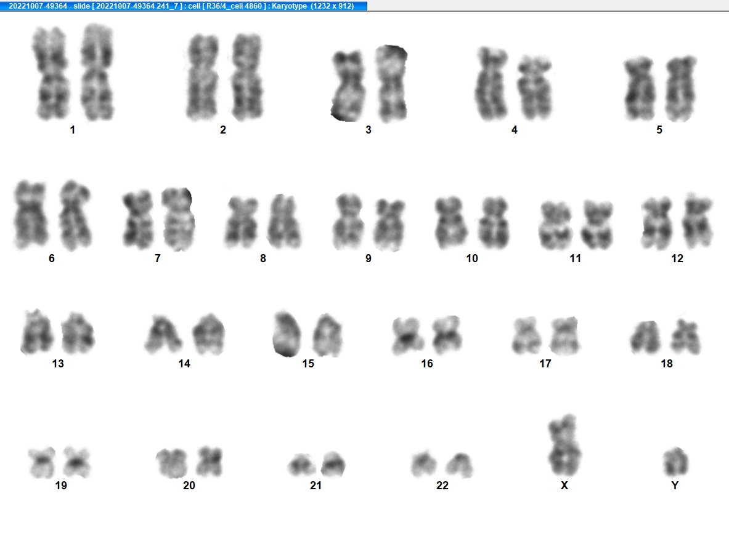This screenshot has width=729, height=552.
Task: Select the chromosome 5 pair
Action: pos(661,88)
